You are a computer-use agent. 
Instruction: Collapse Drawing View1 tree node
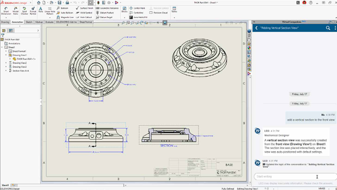[x=6, y=55]
